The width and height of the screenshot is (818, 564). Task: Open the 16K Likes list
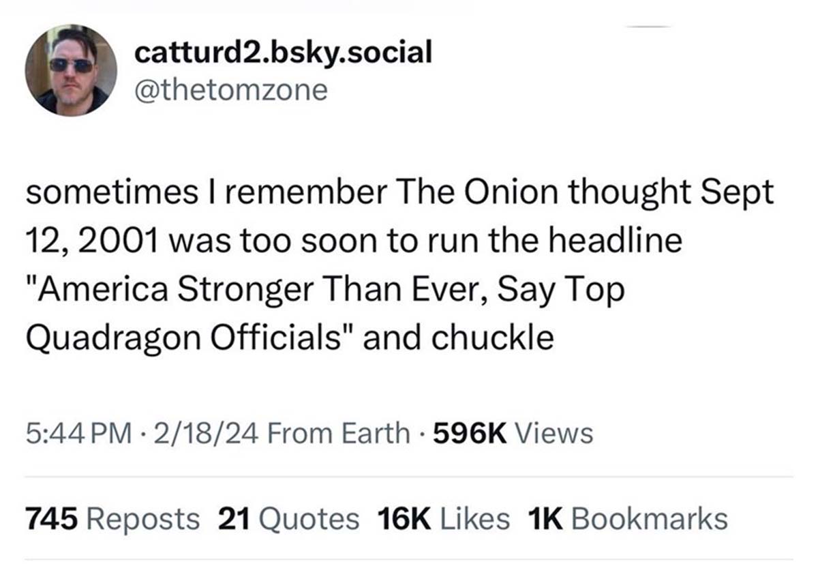coord(443,519)
